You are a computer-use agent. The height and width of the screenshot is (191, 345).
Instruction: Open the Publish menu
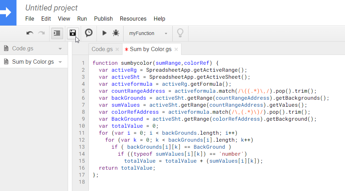click(x=104, y=19)
